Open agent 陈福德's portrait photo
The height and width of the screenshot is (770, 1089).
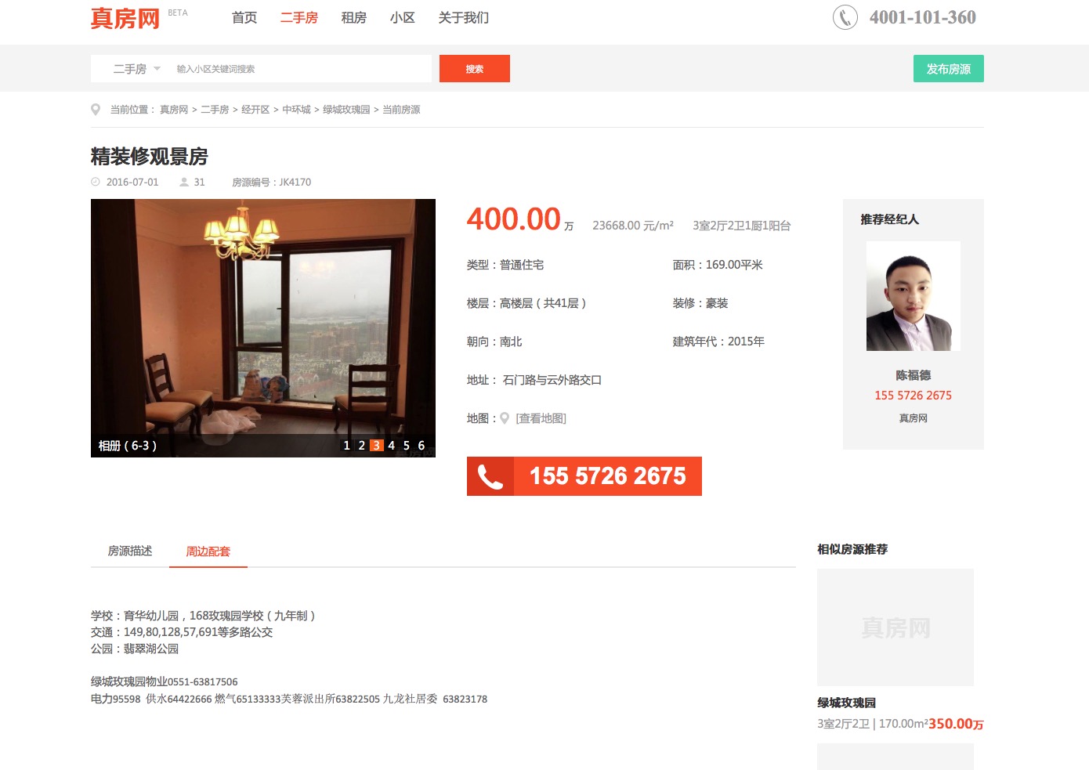tap(914, 296)
